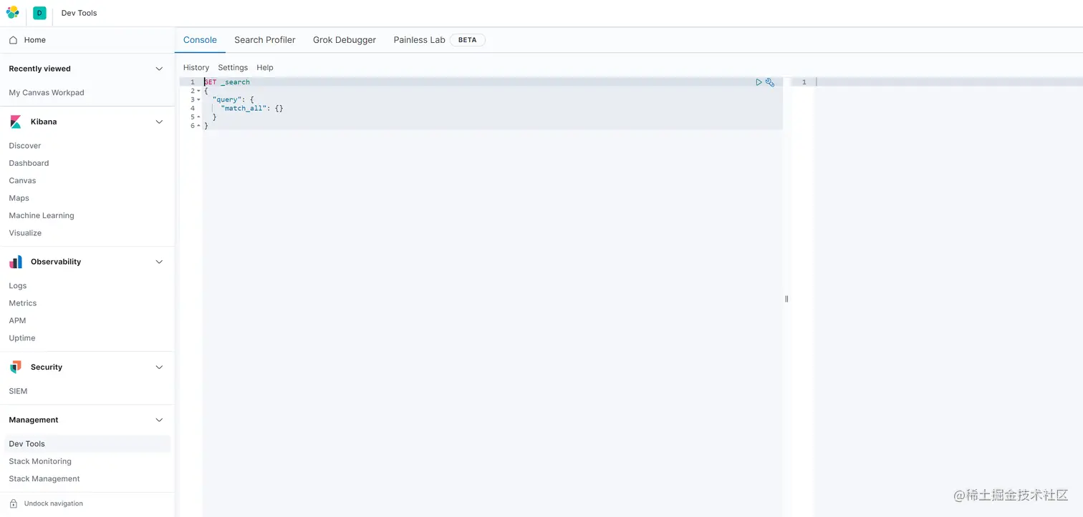Image resolution: width=1083 pixels, height=517 pixels.
Task: Fold the query block at line 3
Action: pos(198,99)
